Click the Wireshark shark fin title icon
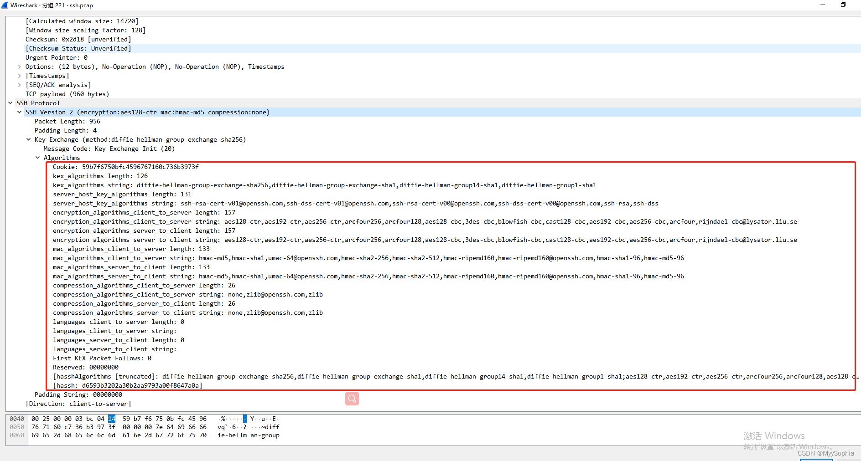Screen dimensions: 861x461 (5, 5)
